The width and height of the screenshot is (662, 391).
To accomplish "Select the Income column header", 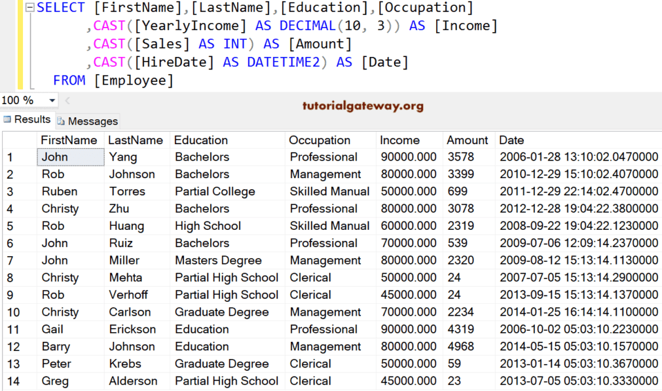I will [x=410, y=140].
